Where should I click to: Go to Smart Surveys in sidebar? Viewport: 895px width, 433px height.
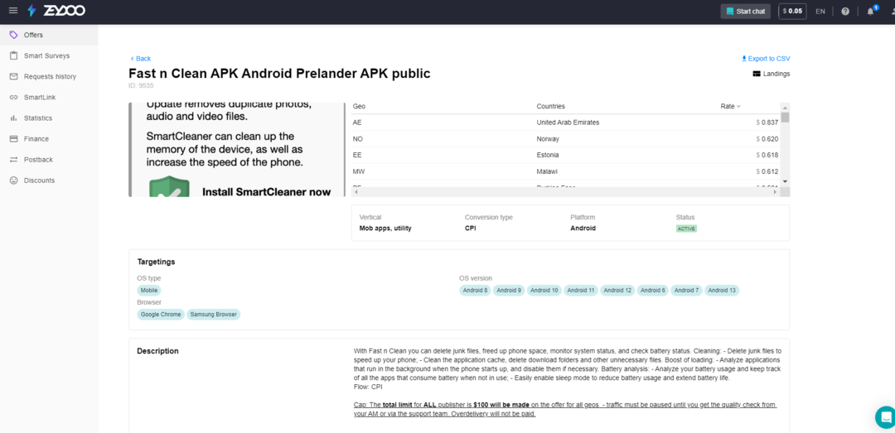(46, 55)
